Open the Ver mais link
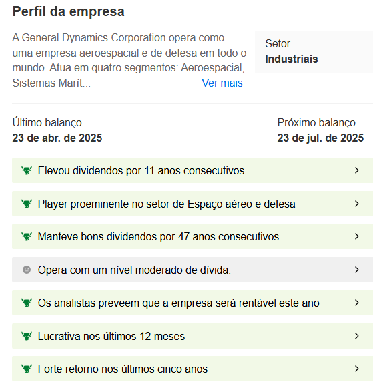The height and width of the screenshot is (382, 373). coord(222,83)
